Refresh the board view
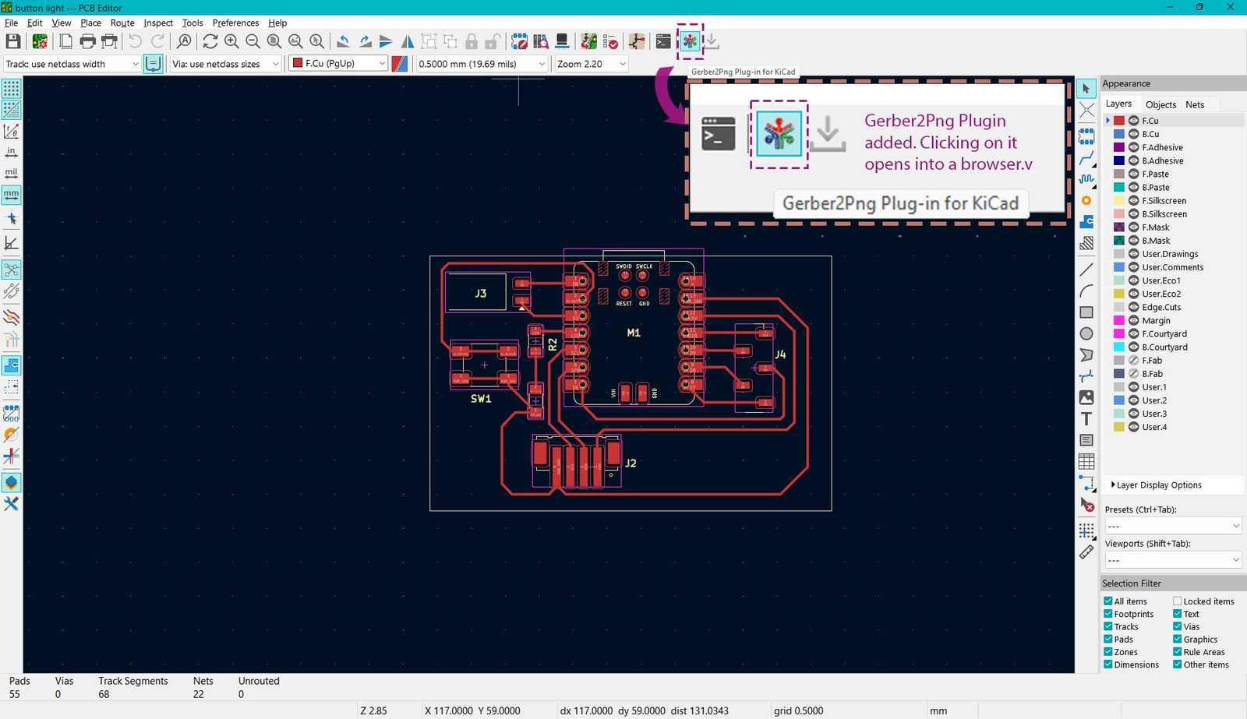This screenshot has height=719, width=1247. (210, 41)
